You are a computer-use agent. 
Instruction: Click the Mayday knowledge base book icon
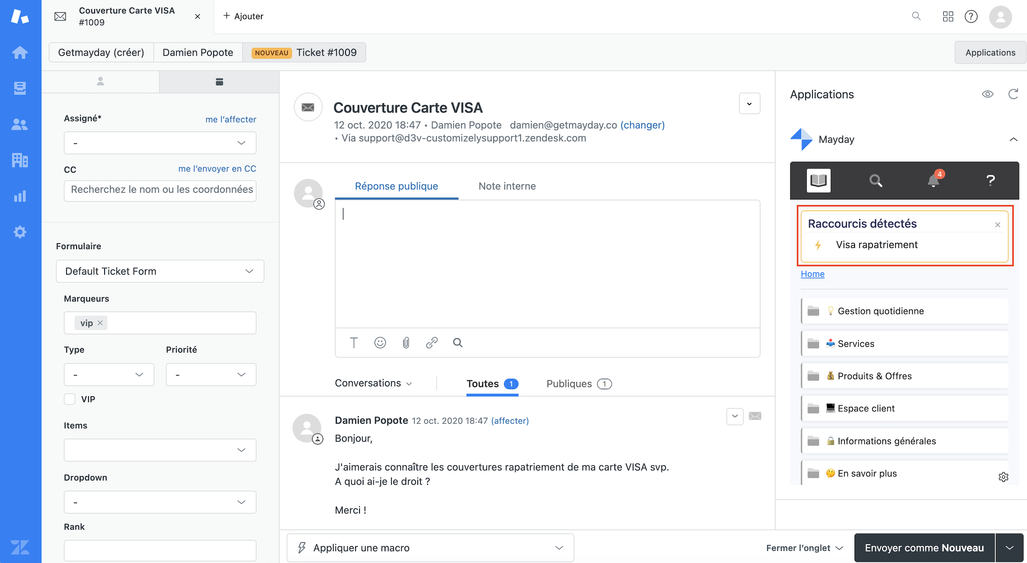click(x=818, y=181)
